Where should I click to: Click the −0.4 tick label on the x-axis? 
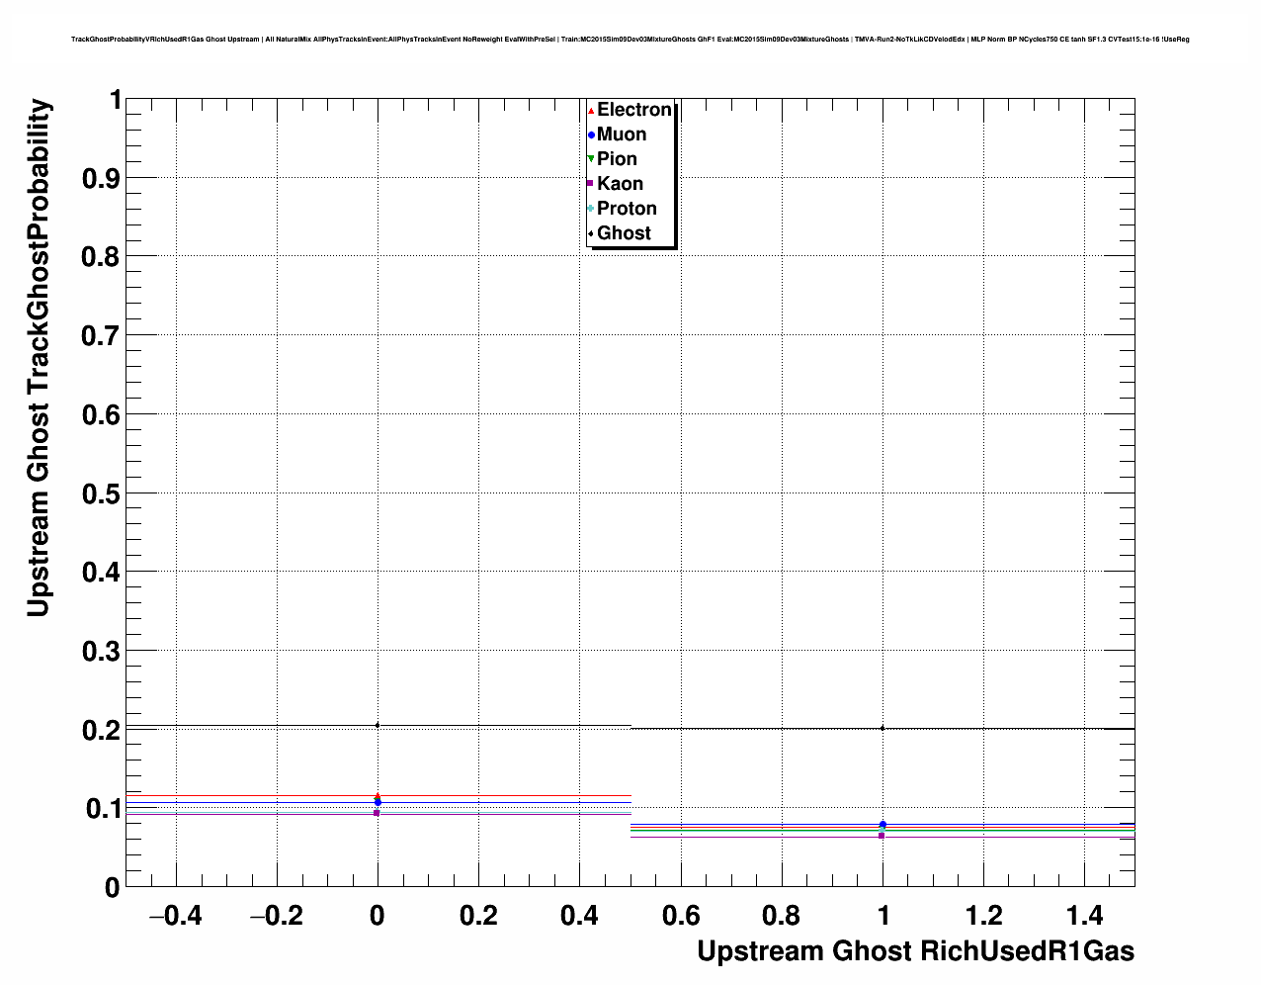(x=175, y=916)
